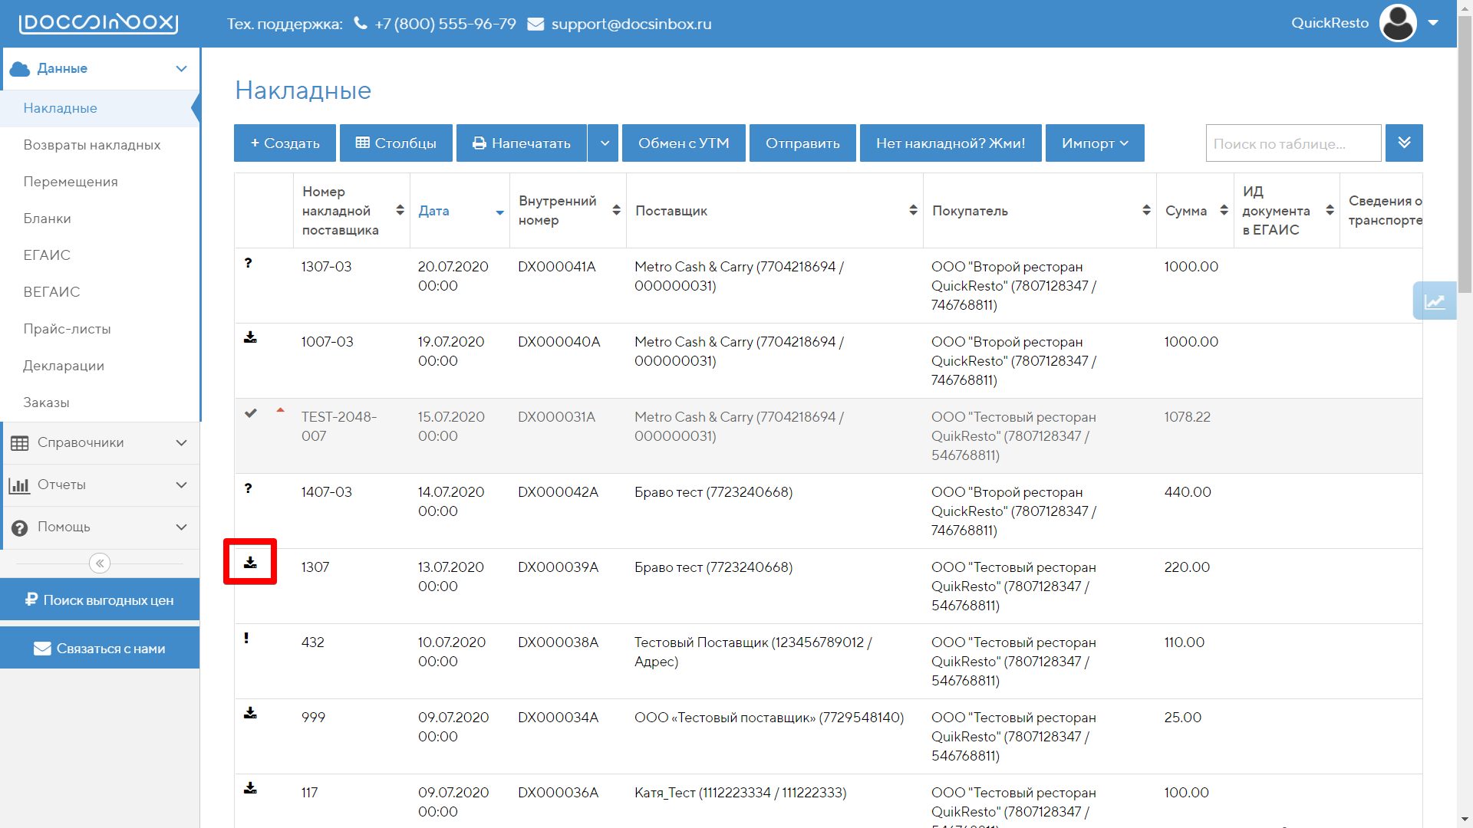
Task: Click question mark status on invoice 1307-03
Action: point(248,263)
